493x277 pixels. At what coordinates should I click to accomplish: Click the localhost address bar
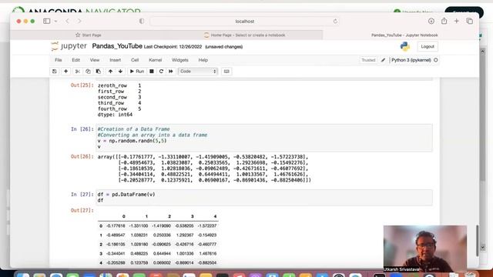245,22
